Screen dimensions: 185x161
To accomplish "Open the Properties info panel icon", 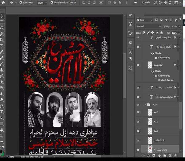I will (x=130, y=24).
